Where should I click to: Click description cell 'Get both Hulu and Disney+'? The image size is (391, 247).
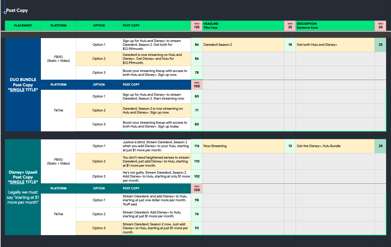pos(335,45)
